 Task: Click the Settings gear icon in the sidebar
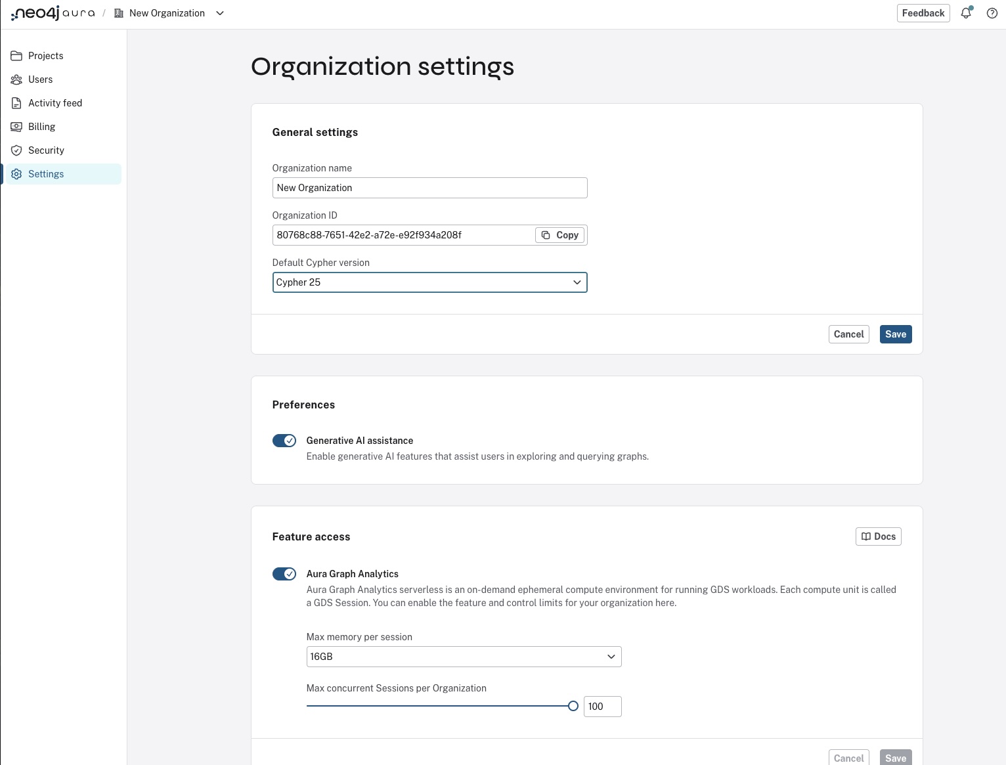[16, 174]
